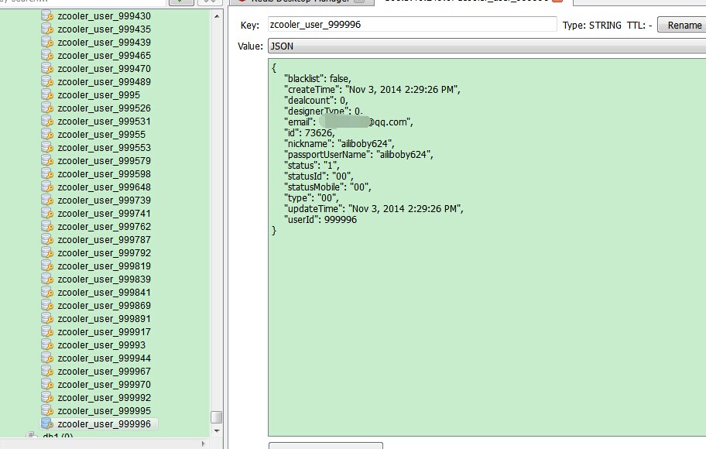Click the key tree scrollbar up arrow
Viewport: 706px width, 449px height.
pos(217,15)
